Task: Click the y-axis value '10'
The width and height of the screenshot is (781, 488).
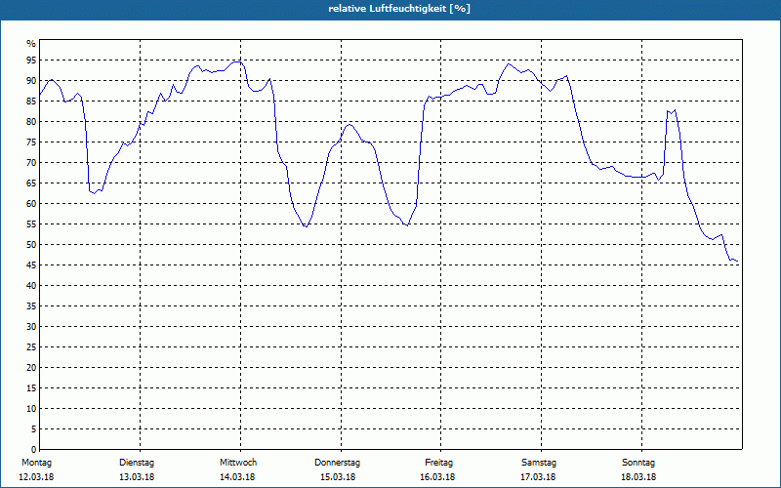Action: 31,408
